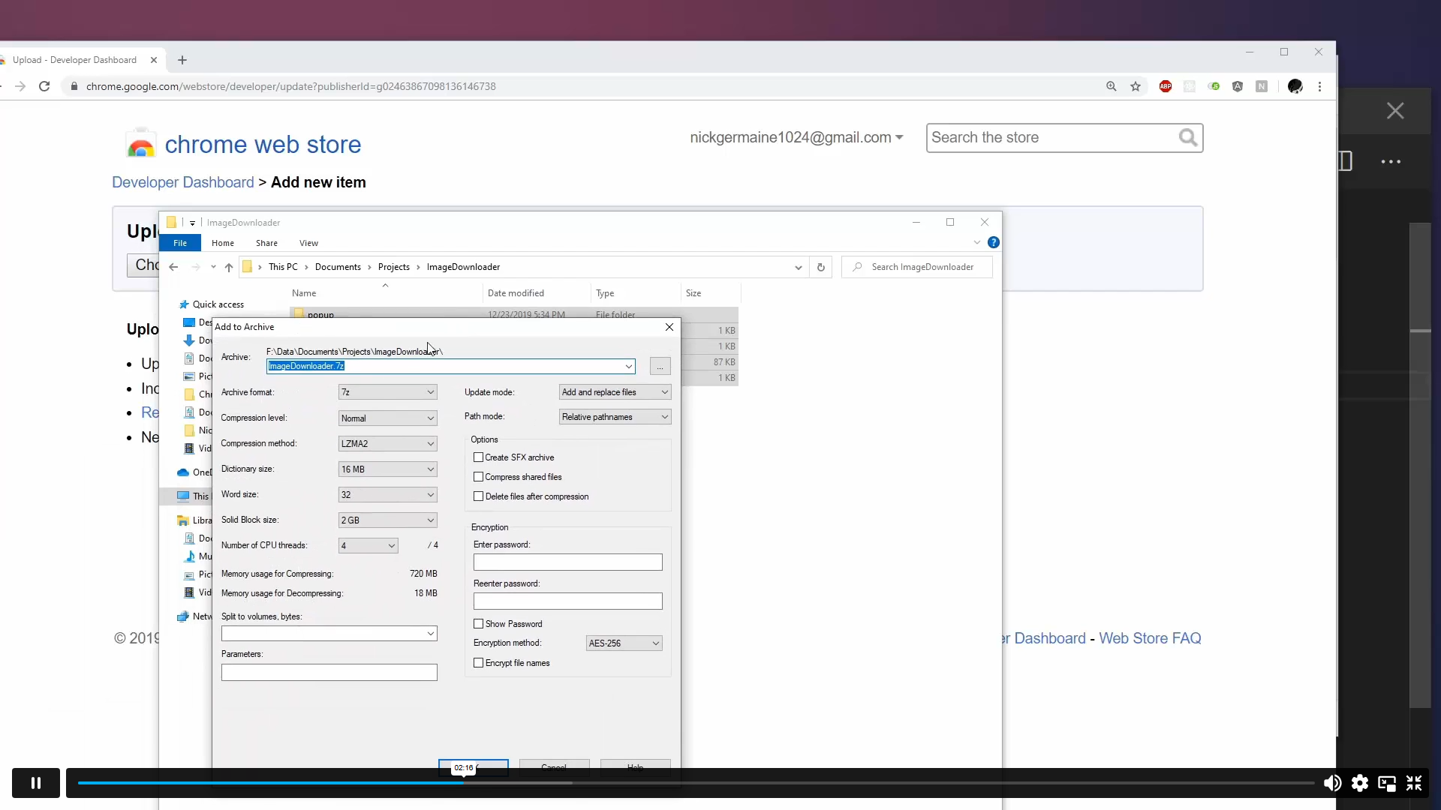The height and width of the screenshot is (810, 1441).
Task: Open the Update mode dropdown
Action: coord(615,392)
